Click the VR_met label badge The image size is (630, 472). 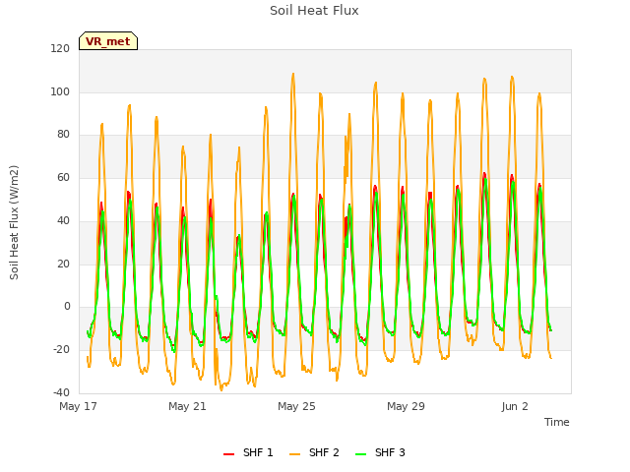click(x=108, y=41)
